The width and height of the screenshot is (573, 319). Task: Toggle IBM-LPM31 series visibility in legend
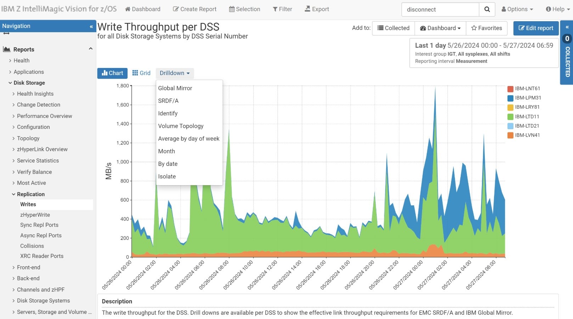527,98
